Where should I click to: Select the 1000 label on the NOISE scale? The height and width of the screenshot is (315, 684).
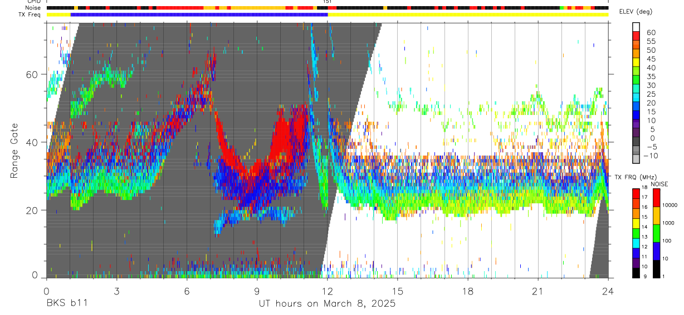(x=668, y=223)
